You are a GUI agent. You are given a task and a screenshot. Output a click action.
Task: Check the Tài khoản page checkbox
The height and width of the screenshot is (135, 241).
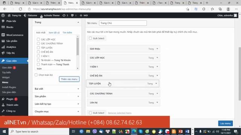click(38, 60)
